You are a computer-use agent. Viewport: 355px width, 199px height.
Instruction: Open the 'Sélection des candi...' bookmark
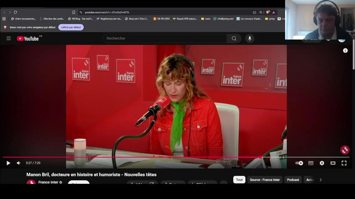coord(52,19)
